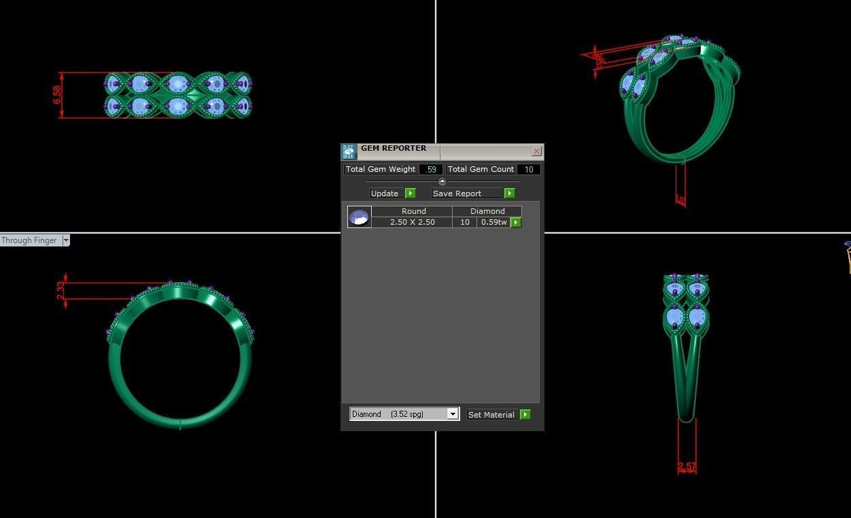
Task: Click the Update button
Action: tap(387, 193)
